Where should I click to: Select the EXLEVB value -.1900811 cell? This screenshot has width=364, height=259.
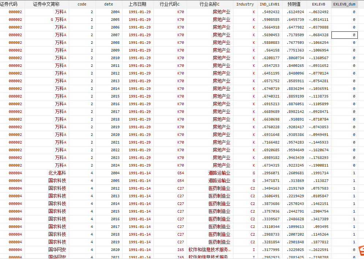tap(319, 165)
